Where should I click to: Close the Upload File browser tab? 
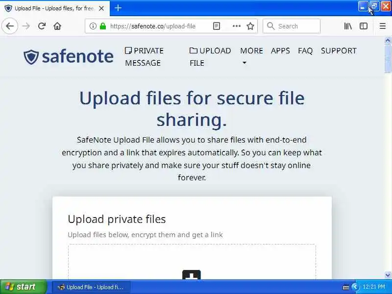click(101, 8)
